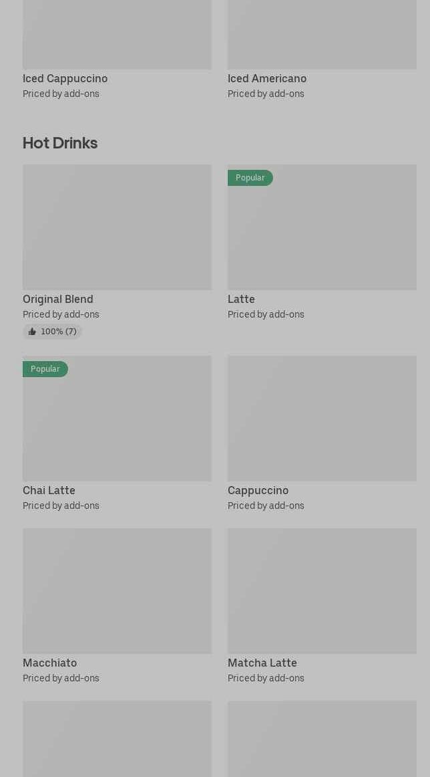Click the Cappuccino image thumbnail
The image size is (430, 777).
[322, 419]
